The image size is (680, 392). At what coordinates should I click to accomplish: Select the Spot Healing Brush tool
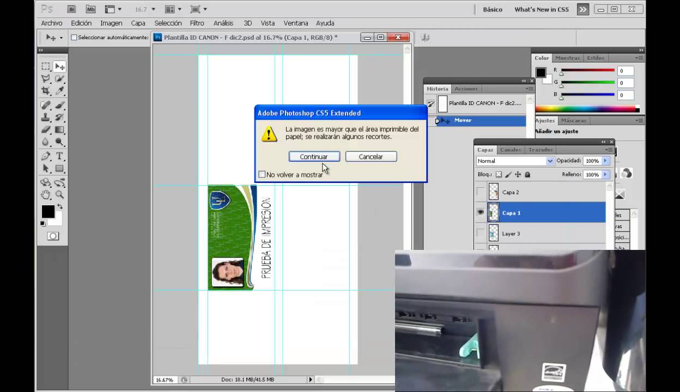pyautogui.click(x=46, y=106)
